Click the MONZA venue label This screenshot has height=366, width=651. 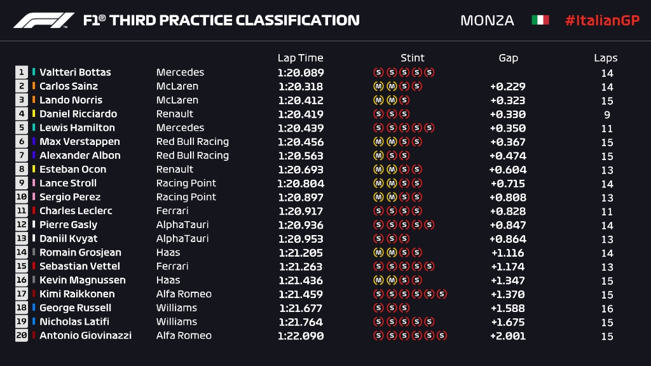pos(487,20)
